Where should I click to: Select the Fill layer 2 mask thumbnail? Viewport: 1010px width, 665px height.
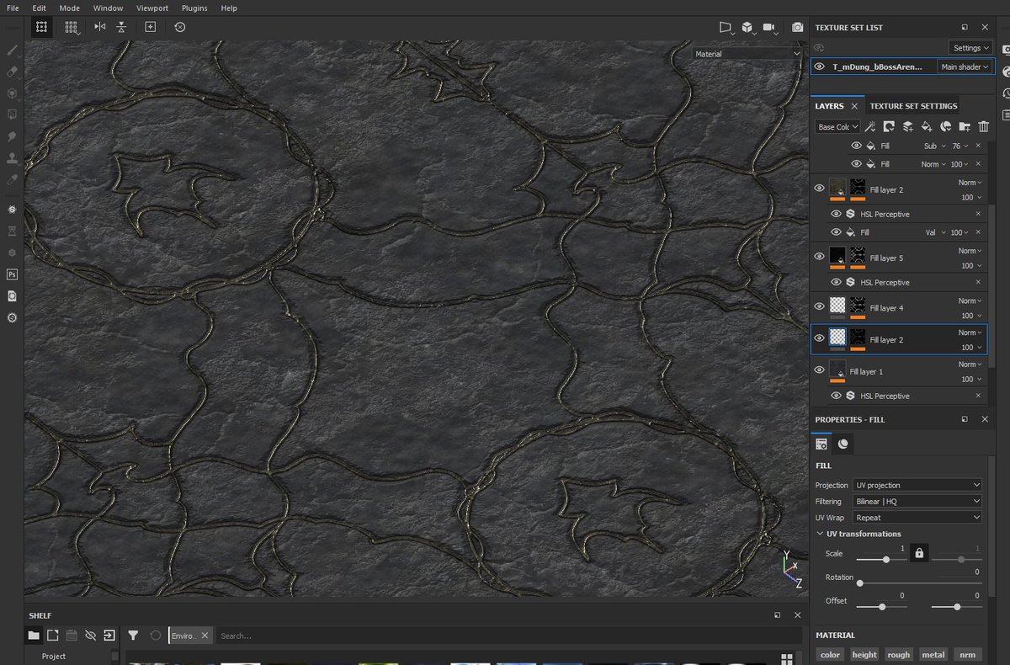tap(858, 338)
